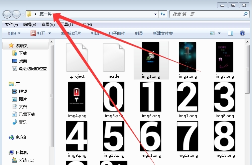Open the 组织 dropdown menu
252x165 pixels.
tap(14, 34)
